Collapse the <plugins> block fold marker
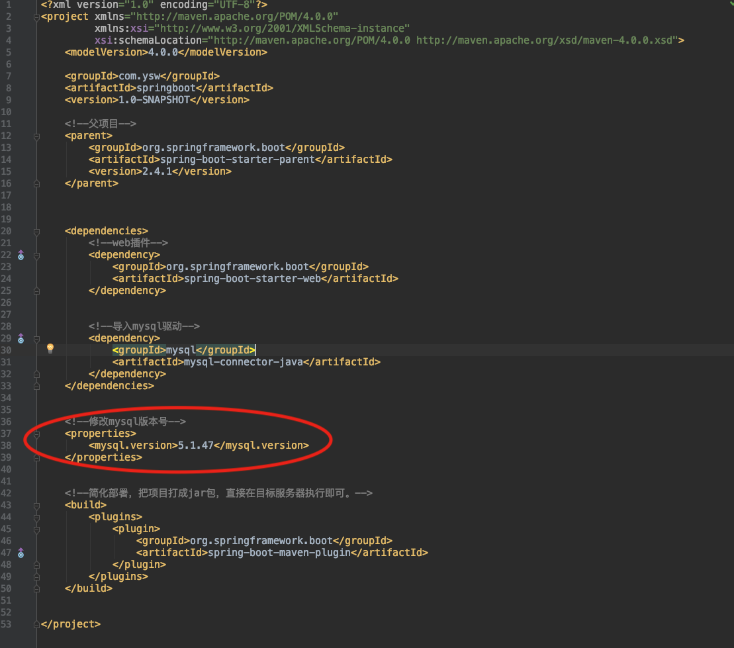Image resolution: width=734 pixels, height=648 pixels. tap(36, 518)
